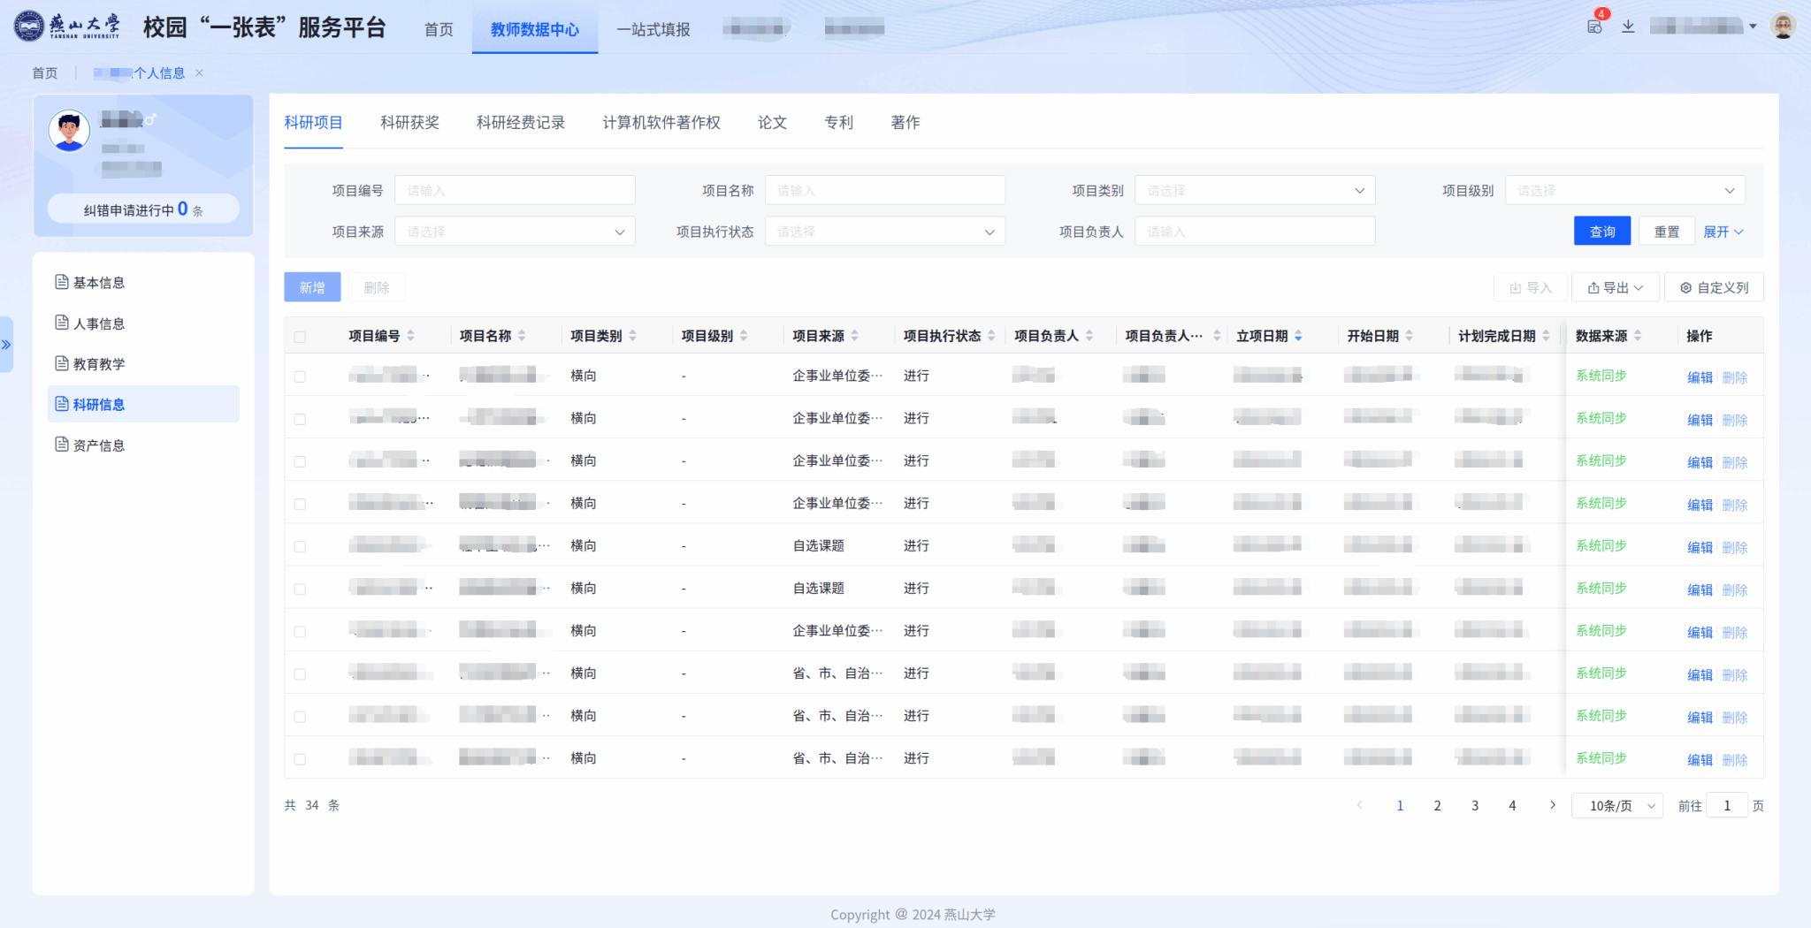Screen dimensions: 1811x928
Task: Expand the collapsed left side panel arrow
Action: point(6,345)
